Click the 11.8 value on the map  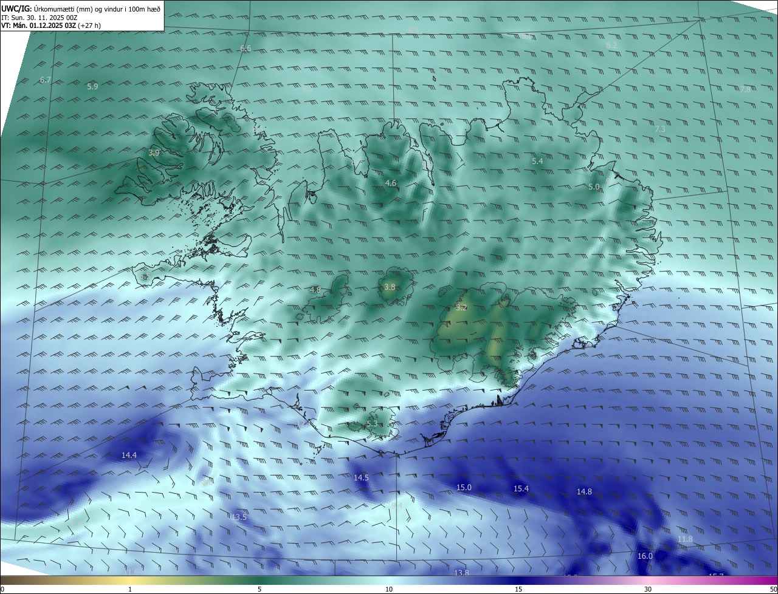(684, 539)
